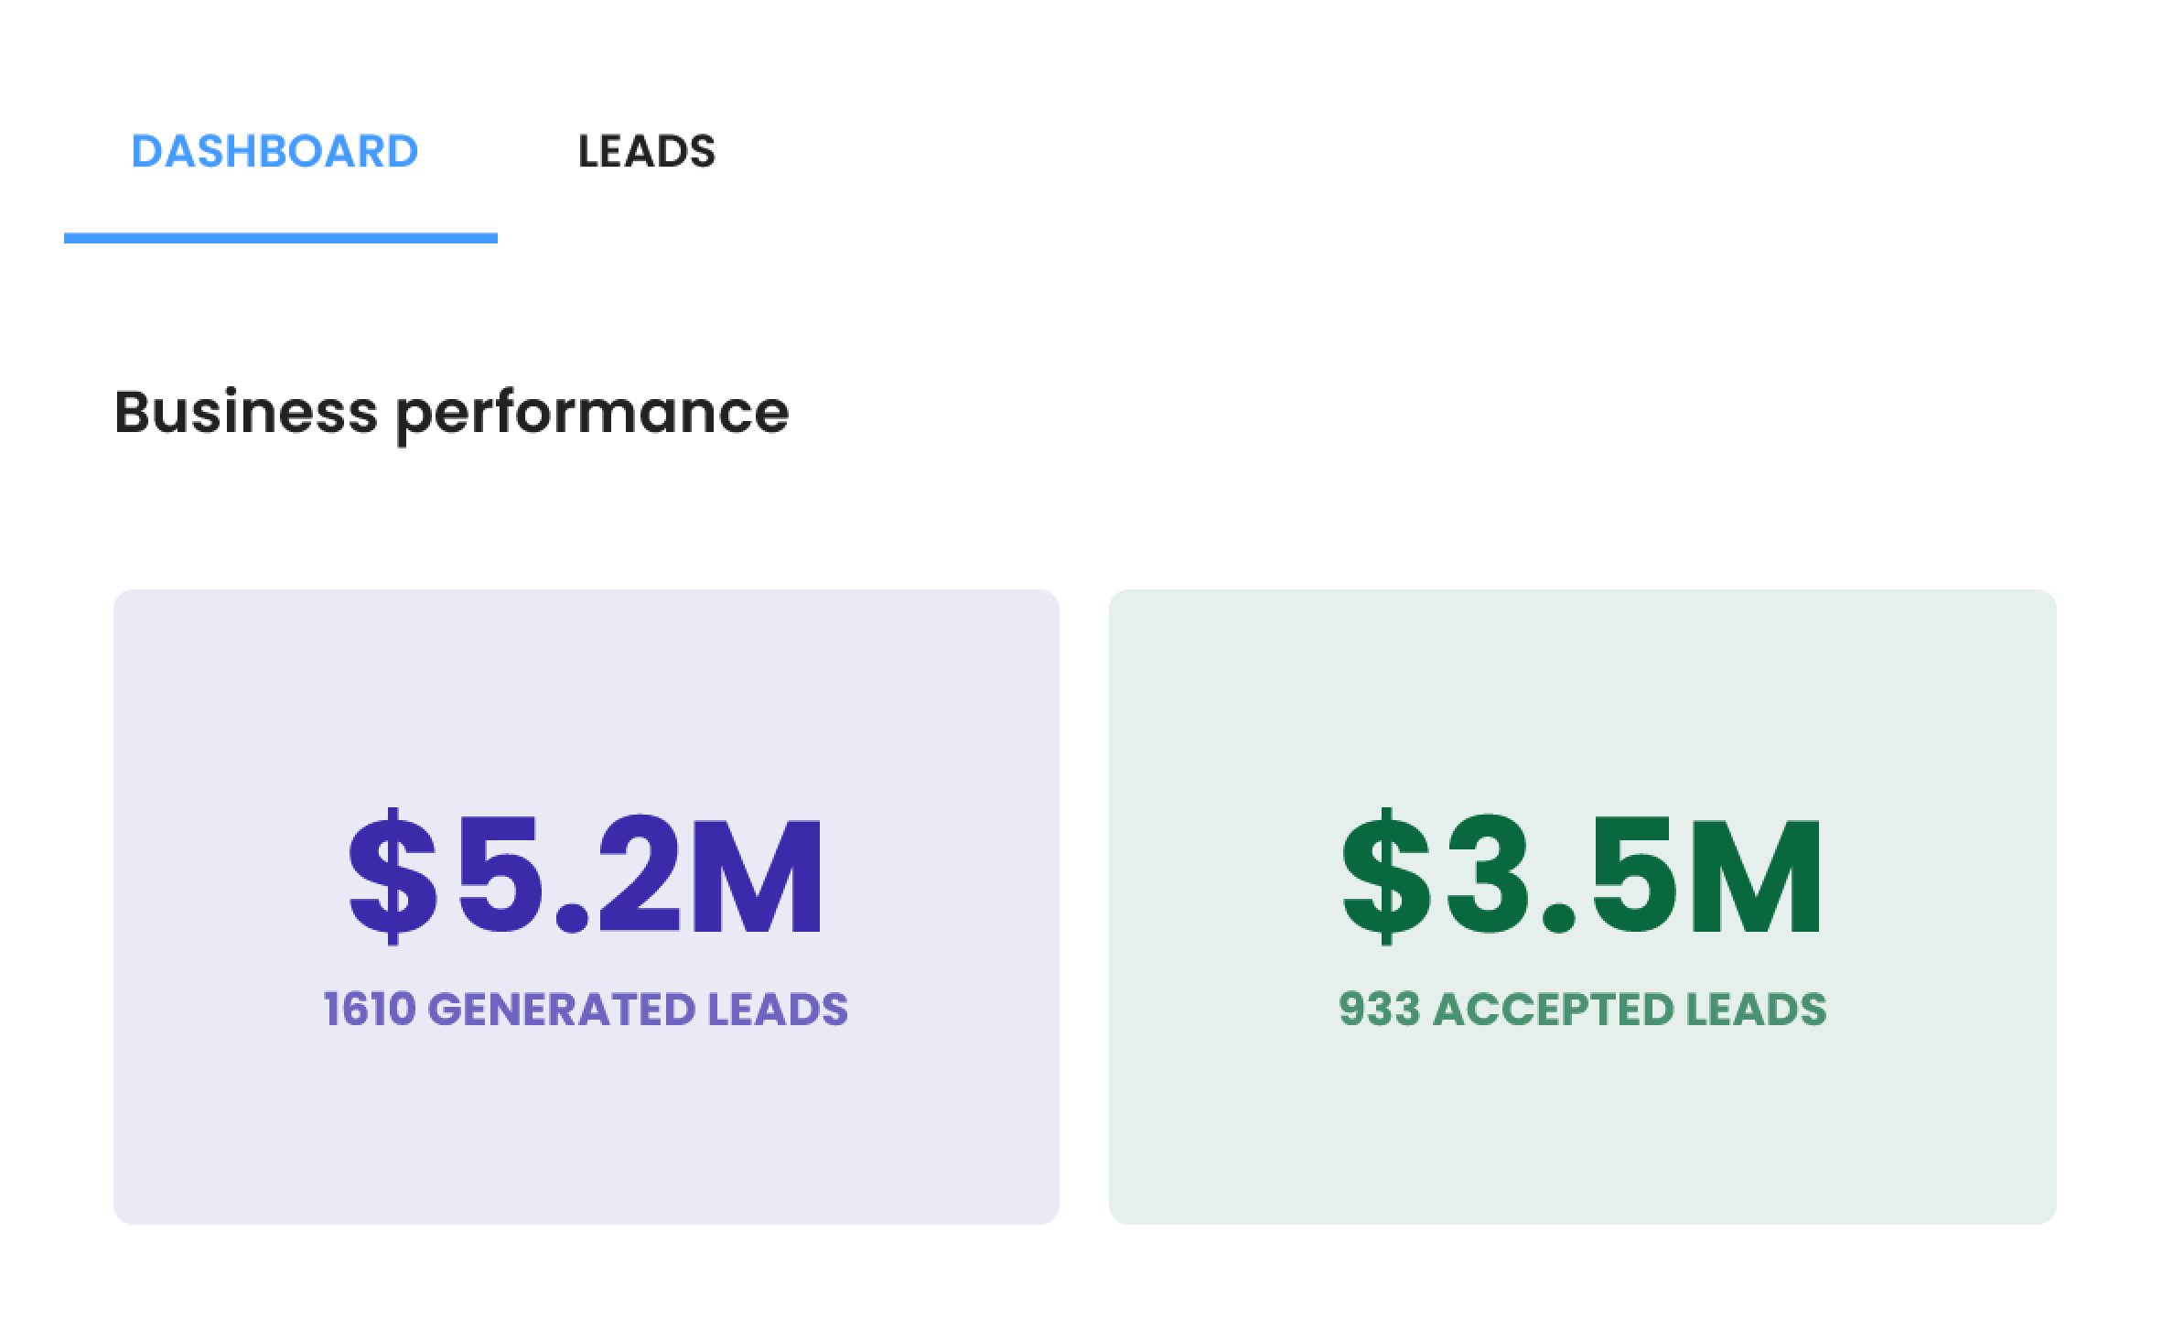This screenshot has height=1340, width=2163.
Task: Click the 1610 GENERATED LEADS label
Action: [x=586, y=1009]
